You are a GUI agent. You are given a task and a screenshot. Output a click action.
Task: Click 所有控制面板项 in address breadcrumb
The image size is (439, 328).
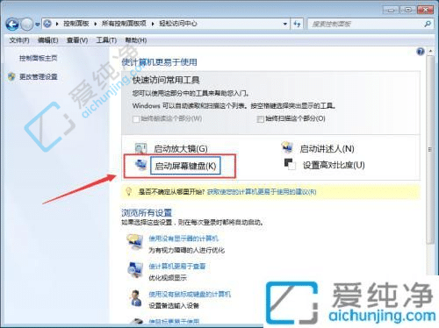[x=124, y=24]
